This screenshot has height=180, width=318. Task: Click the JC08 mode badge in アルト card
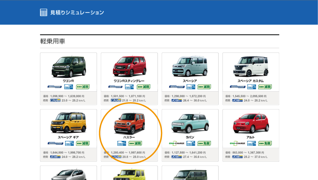click(x=237, y=157)
